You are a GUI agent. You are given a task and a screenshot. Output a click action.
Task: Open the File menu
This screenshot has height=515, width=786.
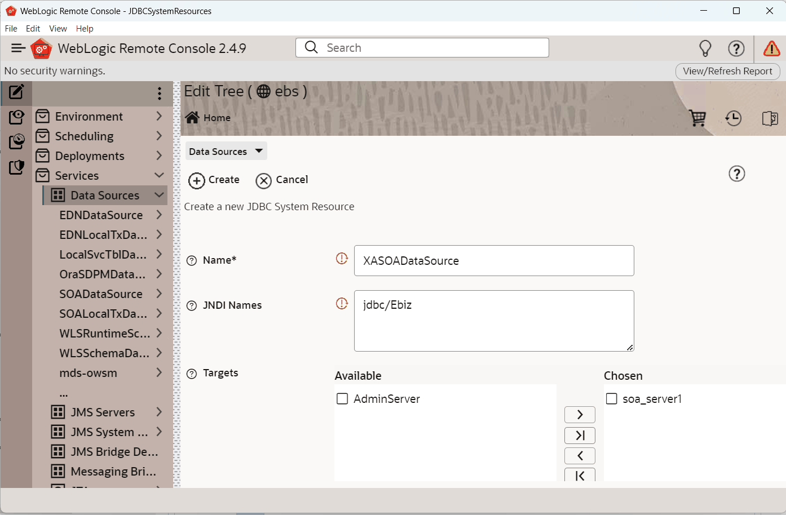11,29
